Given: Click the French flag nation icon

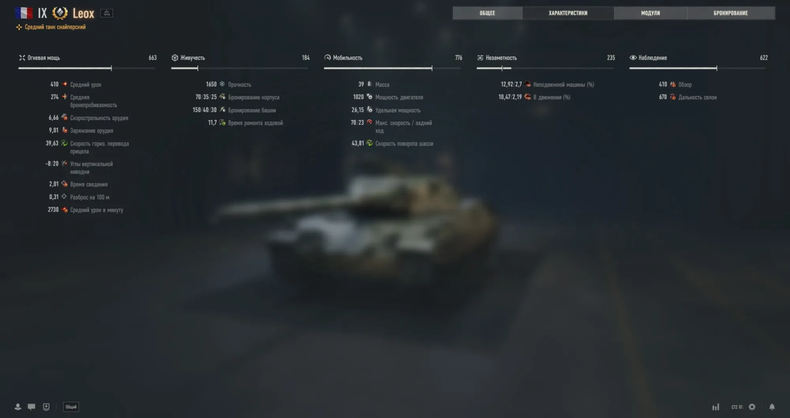Looking at the screenshot, I should click(x=24, y=13).
